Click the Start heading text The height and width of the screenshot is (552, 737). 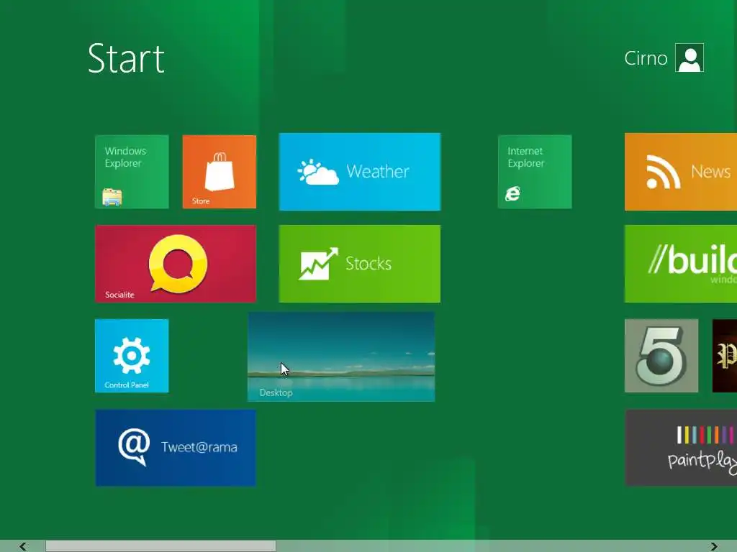[x=126, y=59]
